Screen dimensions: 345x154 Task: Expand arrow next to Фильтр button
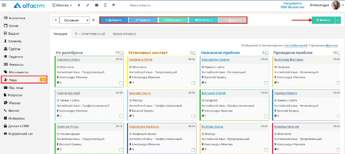point(338,20)
